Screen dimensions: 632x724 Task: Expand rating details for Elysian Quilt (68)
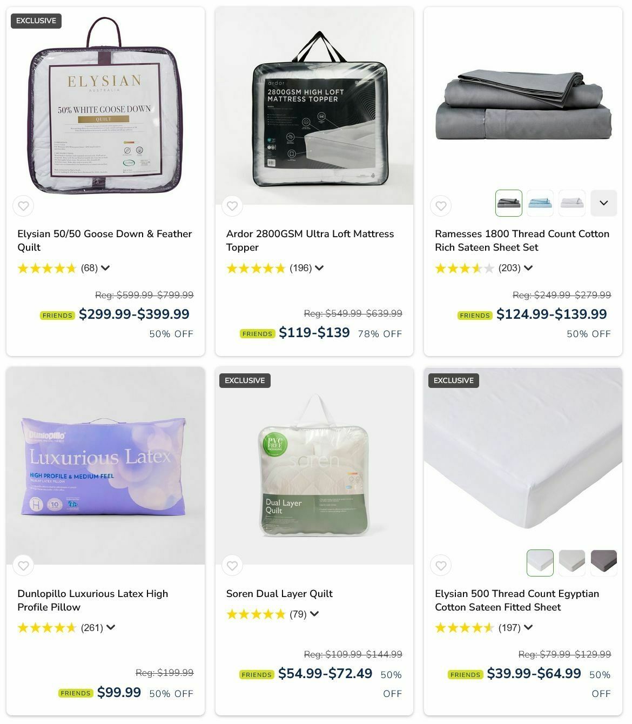point(105,268)
